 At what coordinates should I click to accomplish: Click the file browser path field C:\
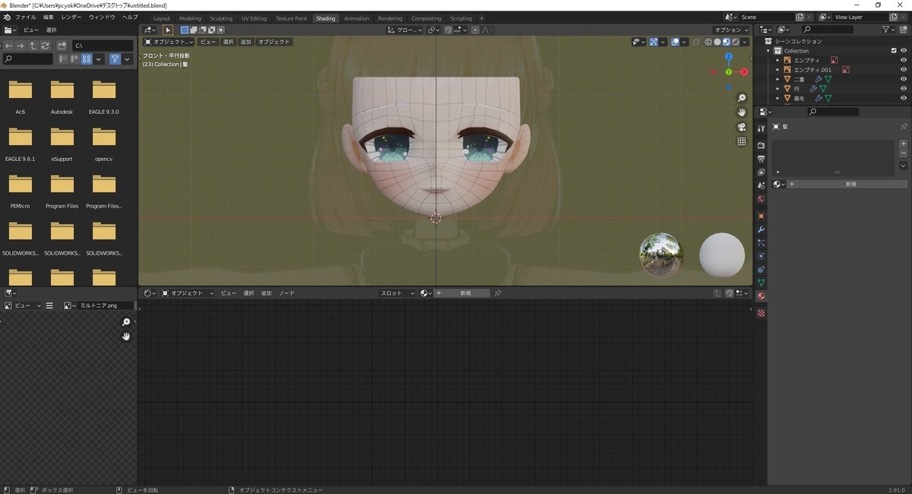tap(103, 46)
